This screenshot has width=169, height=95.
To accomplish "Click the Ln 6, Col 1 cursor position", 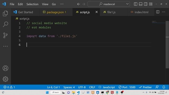I will coord(53,87).
